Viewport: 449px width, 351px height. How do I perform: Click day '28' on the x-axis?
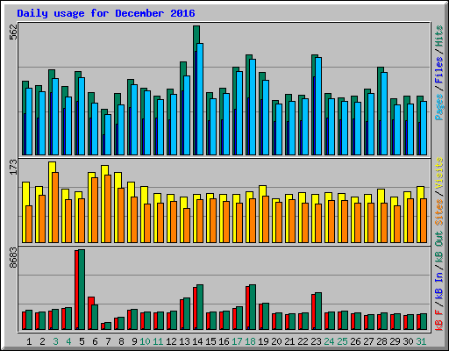click(x=381, y=341)
